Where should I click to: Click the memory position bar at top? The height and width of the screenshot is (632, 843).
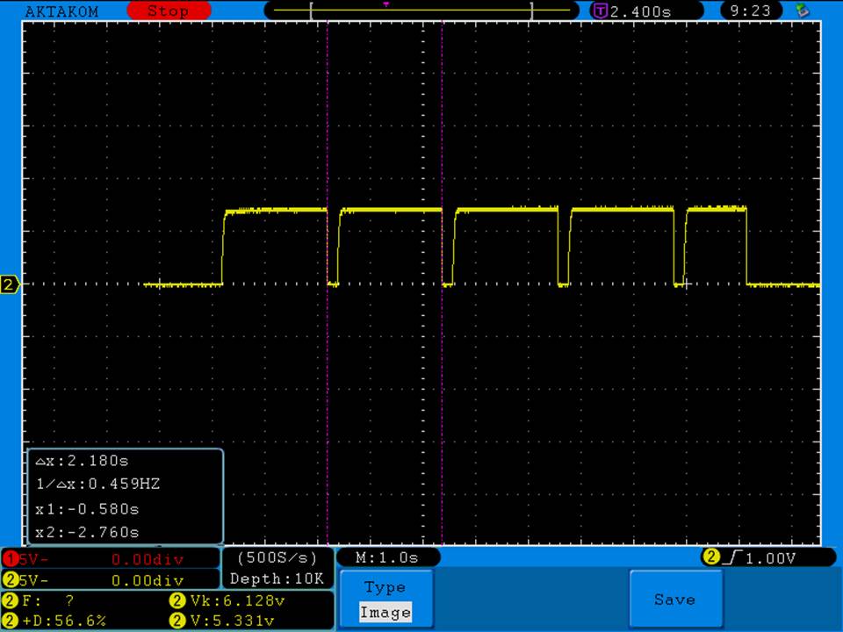pyautogui.click(x=421, y=11)
